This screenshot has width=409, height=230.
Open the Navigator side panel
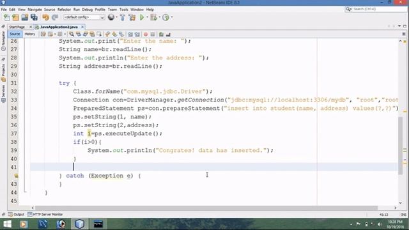click(3, 40)
